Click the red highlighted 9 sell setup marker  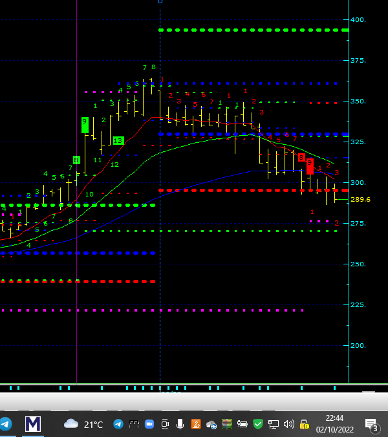(310, 166)
